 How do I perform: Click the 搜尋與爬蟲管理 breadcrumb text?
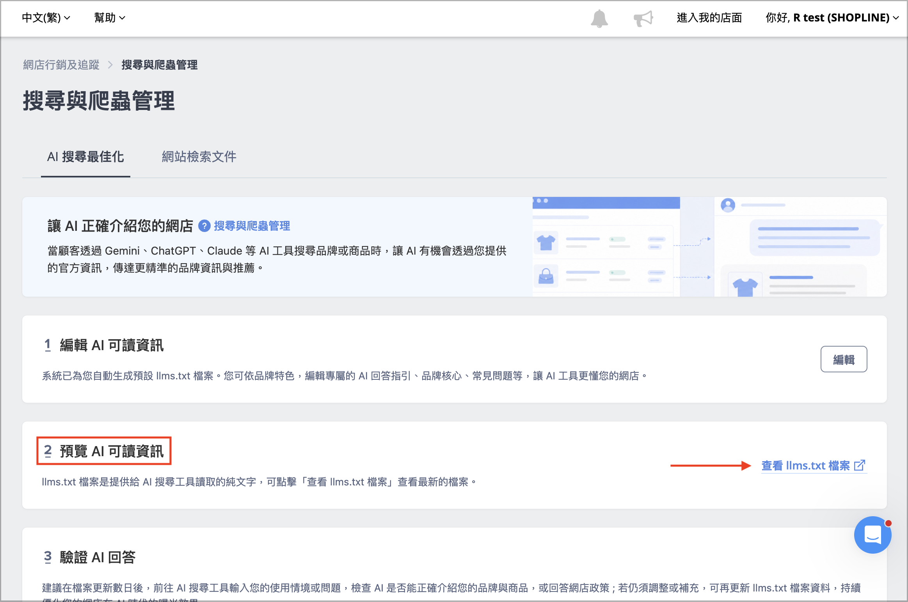pos(160,65)
